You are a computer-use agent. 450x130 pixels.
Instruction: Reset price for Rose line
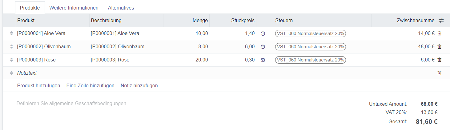[263, 60]
